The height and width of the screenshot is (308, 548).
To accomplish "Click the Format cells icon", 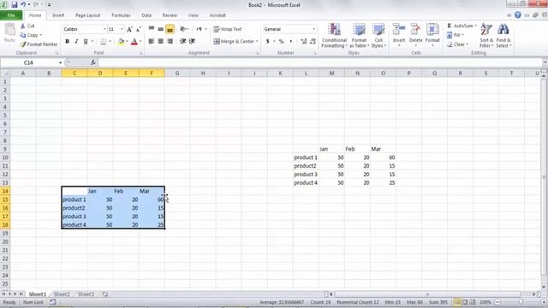I will point(432,29).
